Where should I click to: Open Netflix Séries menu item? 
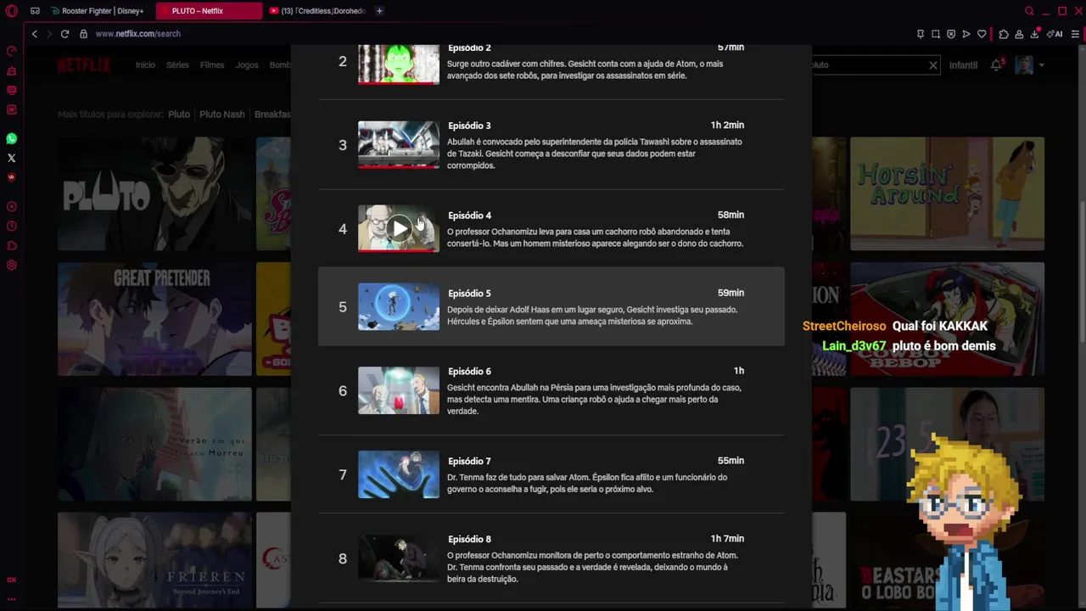(x=177, y=65)
